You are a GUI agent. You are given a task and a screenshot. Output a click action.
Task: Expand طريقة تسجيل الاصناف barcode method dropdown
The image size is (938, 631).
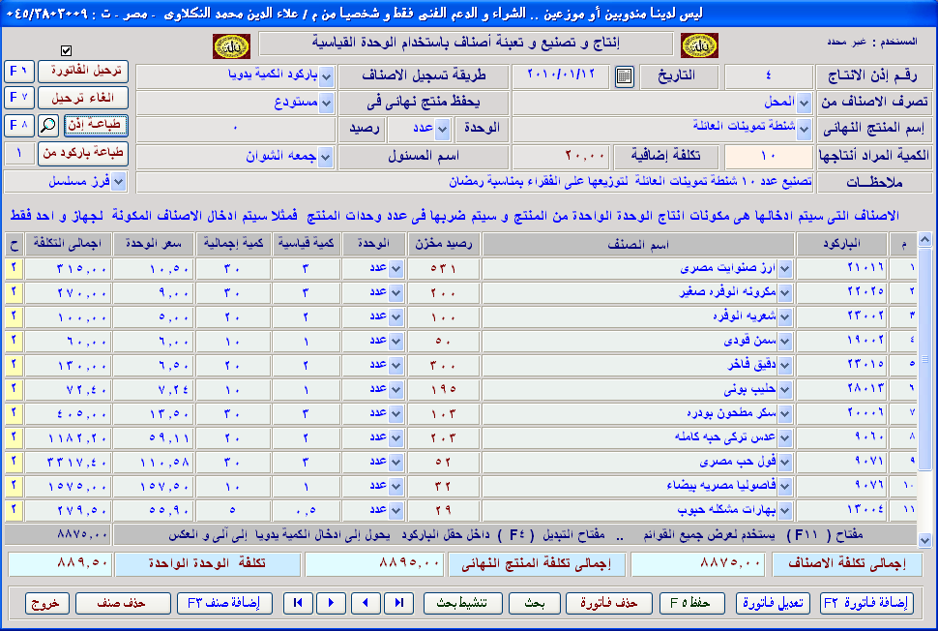pyautogui.click(x=325, y=76)
